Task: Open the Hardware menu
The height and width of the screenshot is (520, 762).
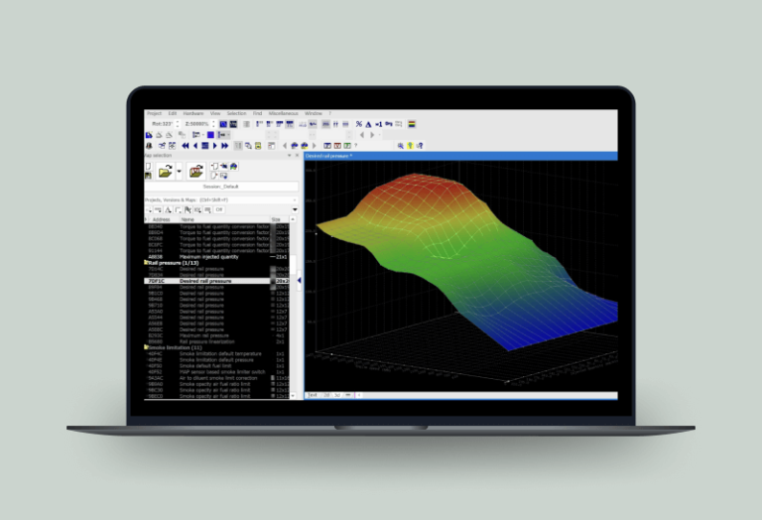Action: pos(192,113)
